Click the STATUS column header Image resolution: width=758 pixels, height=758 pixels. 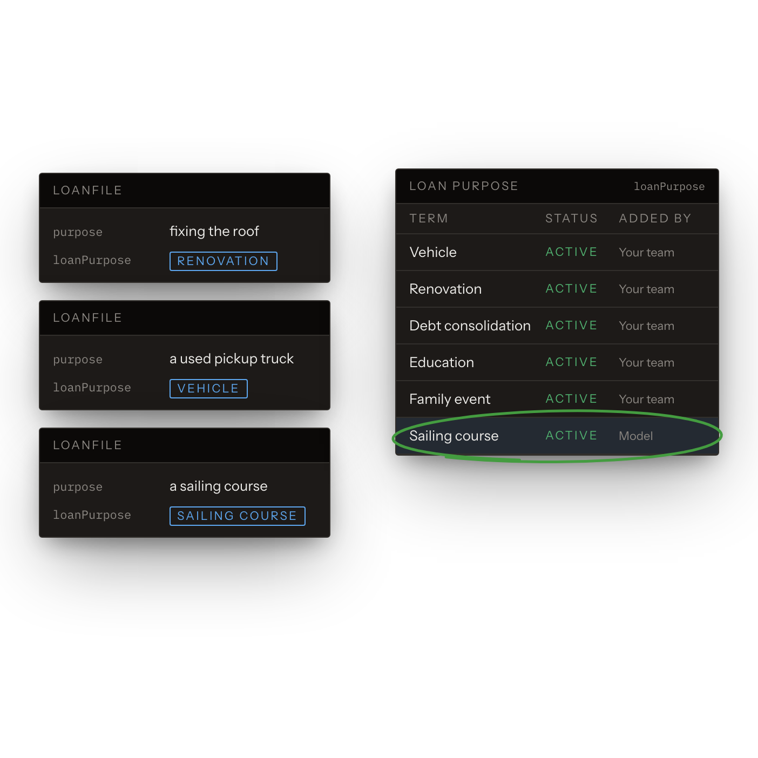pyautogui.click(x=571, y=219)
